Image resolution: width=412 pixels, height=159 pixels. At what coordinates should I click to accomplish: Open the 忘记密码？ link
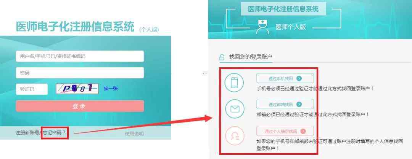[x=54, y=133]
